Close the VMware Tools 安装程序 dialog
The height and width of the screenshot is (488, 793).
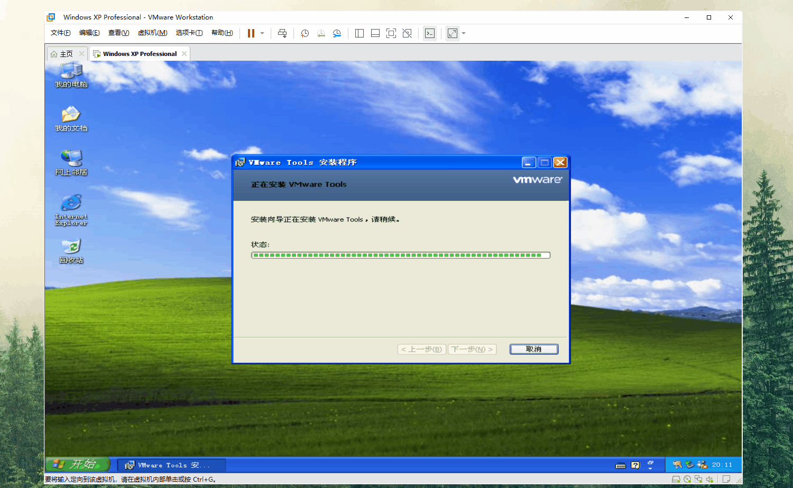[x=560, y=163]
